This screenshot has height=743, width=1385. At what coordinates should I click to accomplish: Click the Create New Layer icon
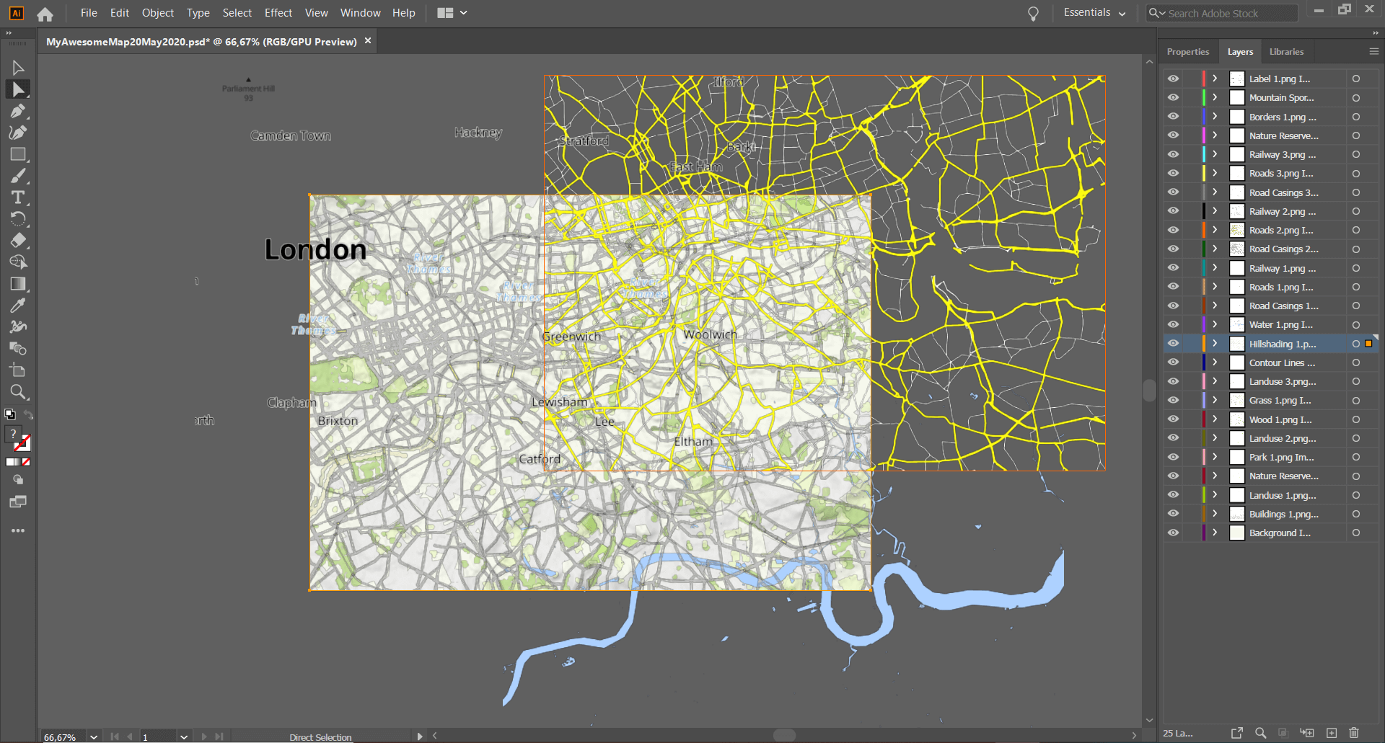tap(1332, 733)
